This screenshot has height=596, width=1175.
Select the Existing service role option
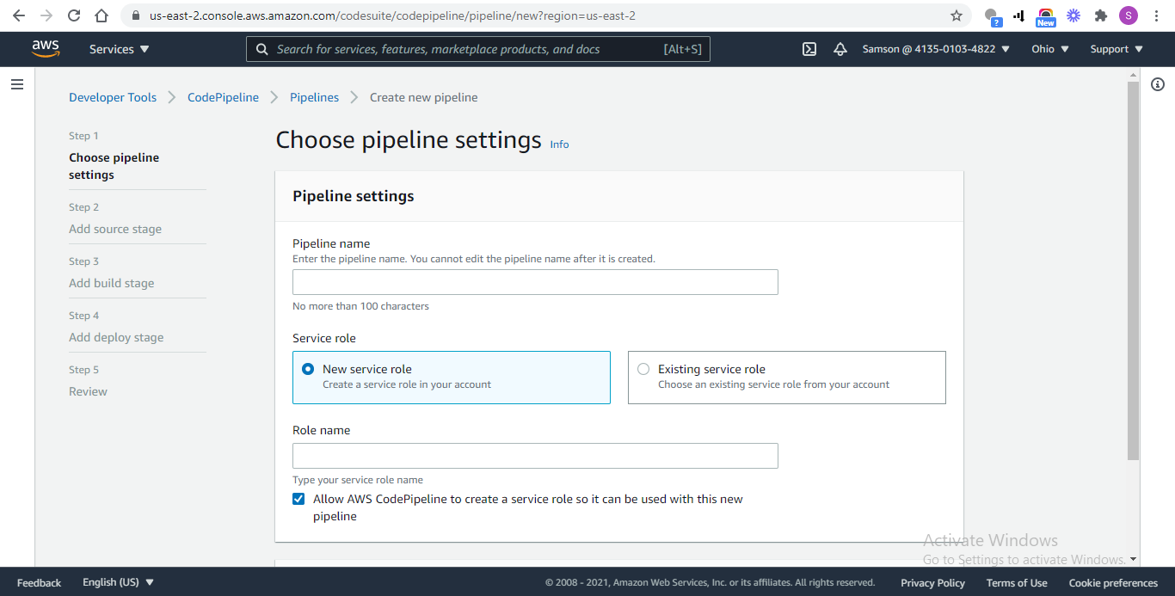[643, 368]
